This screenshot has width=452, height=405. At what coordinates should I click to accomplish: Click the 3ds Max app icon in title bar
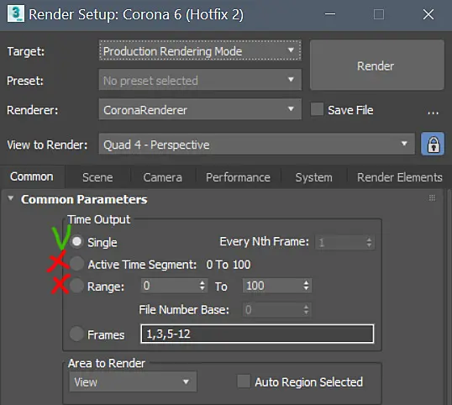[x=16, y=13]
